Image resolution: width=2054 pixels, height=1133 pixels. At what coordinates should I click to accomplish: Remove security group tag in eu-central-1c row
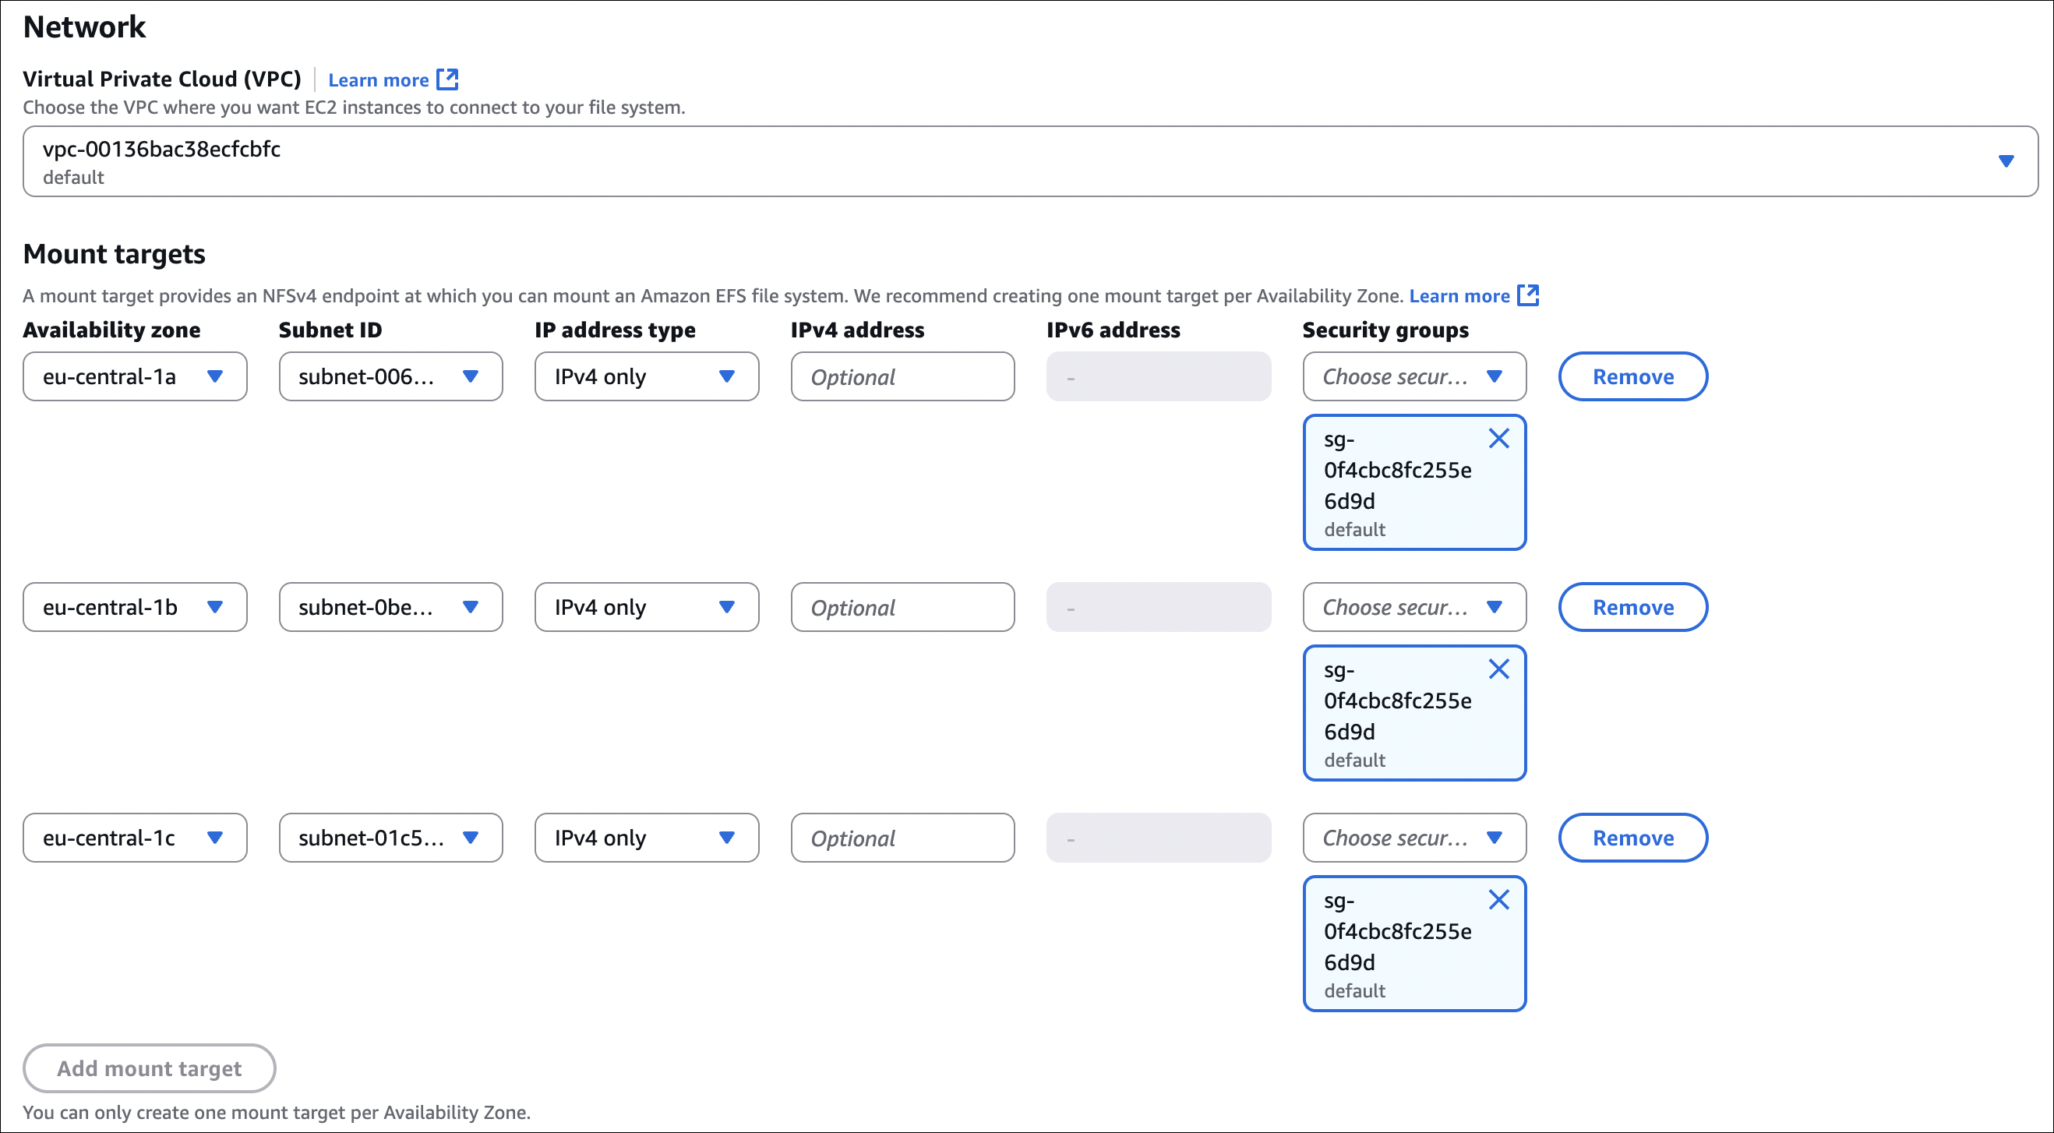(x=1498, y=899)
